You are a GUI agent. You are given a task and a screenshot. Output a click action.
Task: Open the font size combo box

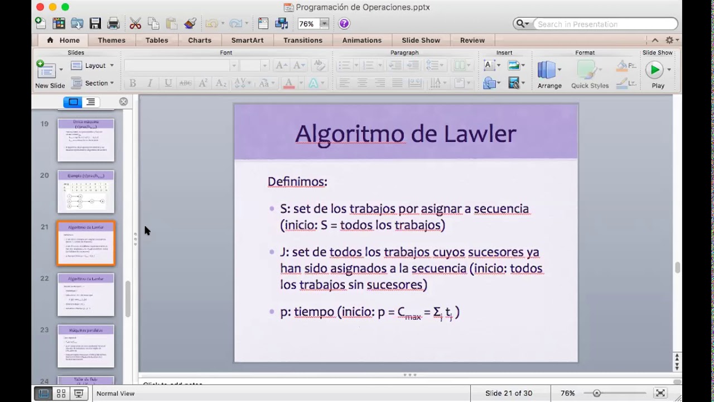pos(255,66)
